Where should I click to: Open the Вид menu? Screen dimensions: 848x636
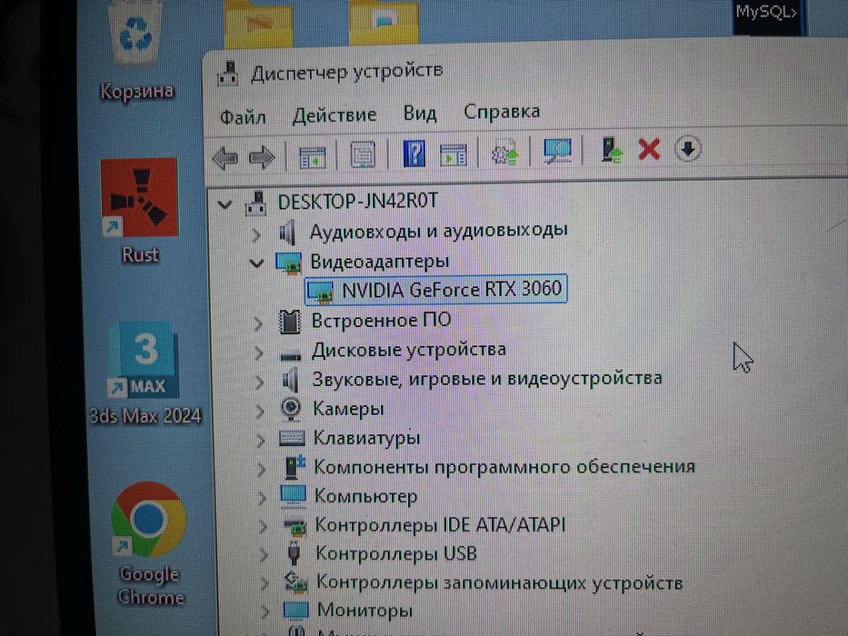coord(420,113)
